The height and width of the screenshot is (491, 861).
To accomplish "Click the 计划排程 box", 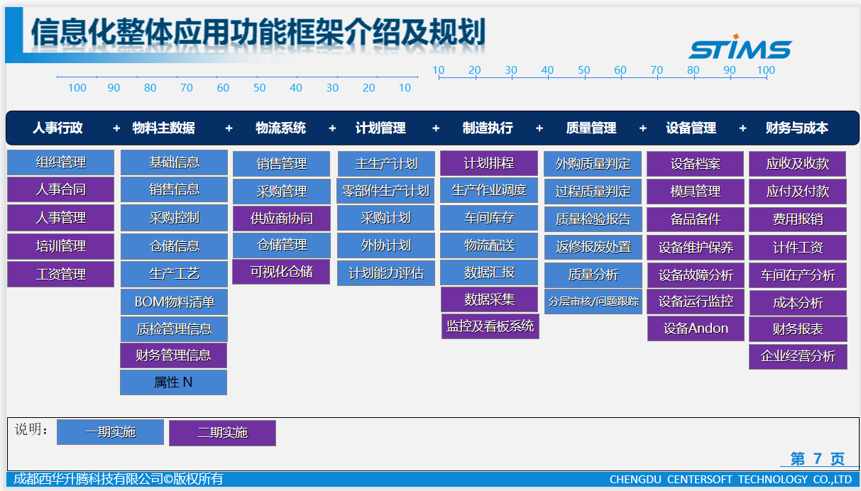I will tap(489, 163).
